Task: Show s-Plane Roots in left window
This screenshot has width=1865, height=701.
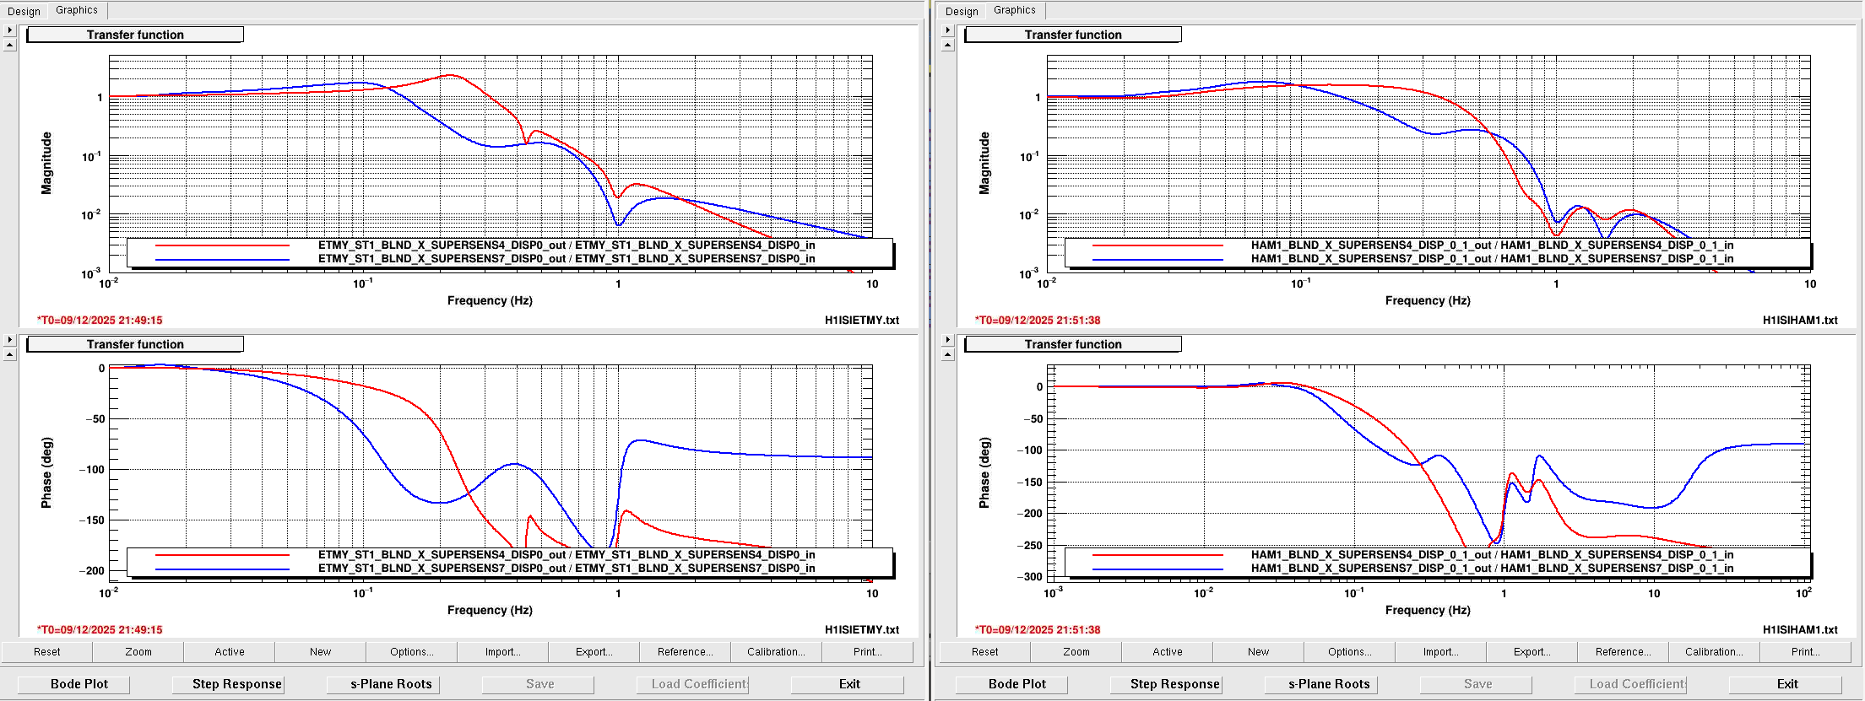Action: coord(391,684)
